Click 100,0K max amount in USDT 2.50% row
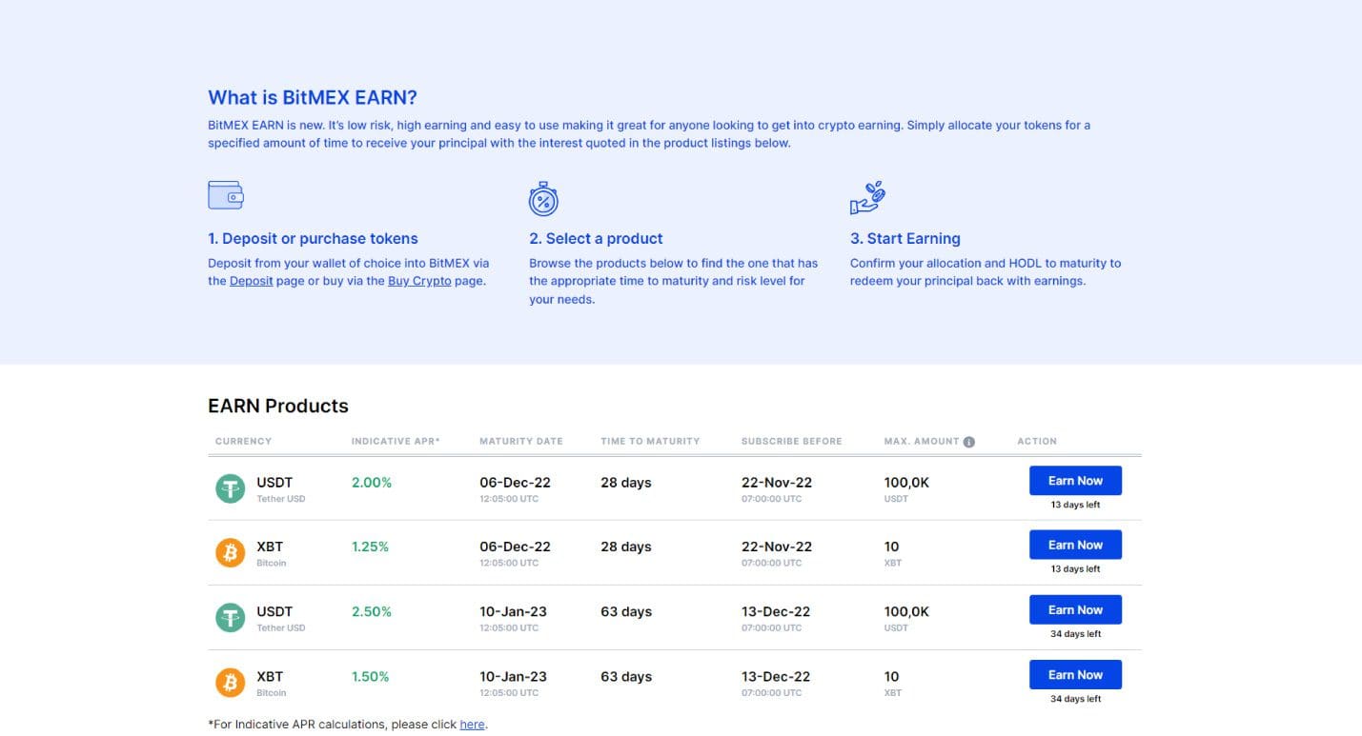 coord(906,612)
